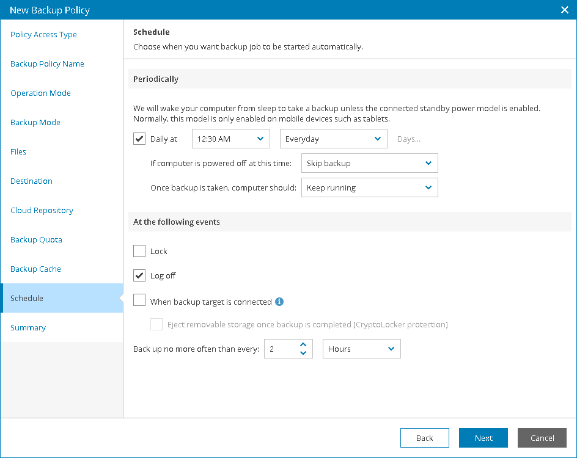Open the 12:30 AM time dropdown
This screenshot has width=577, height=458.
click(x=231, y=139)
